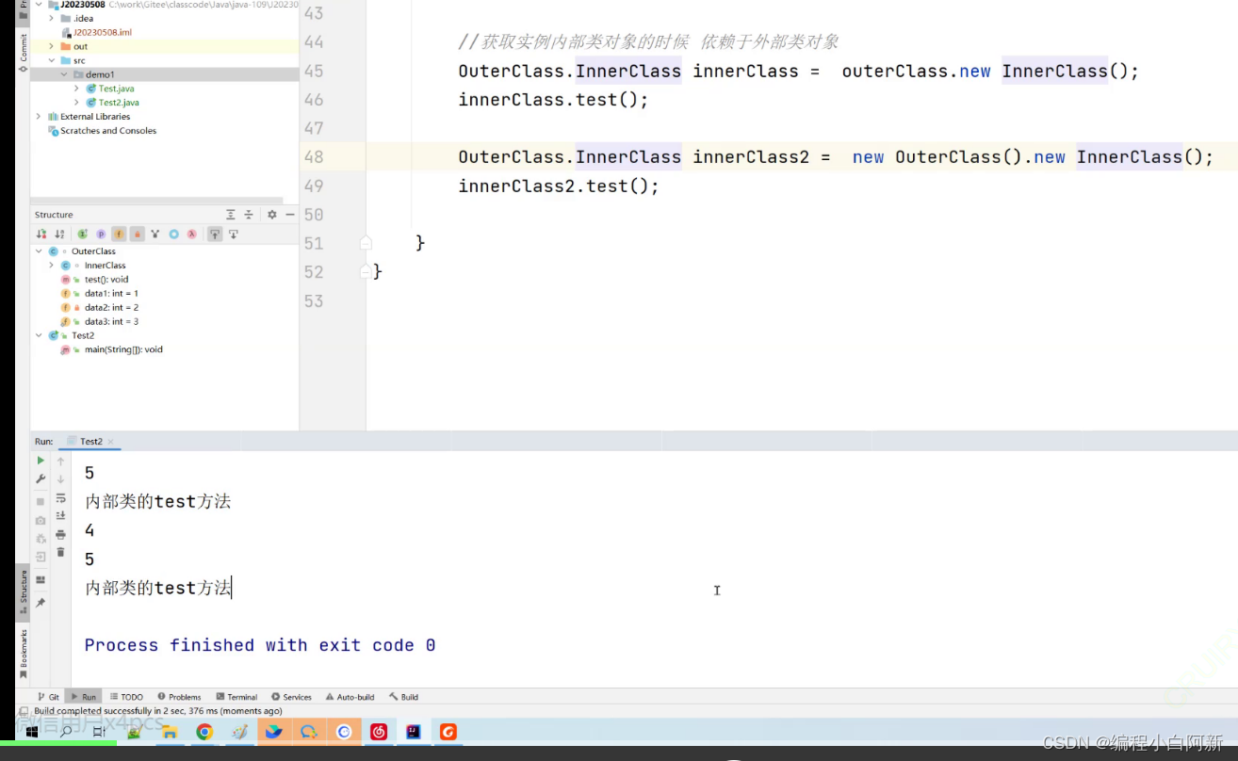Open the Terminal tool window tab
The height and width of the screenshot is (761, 1238).
236,697
